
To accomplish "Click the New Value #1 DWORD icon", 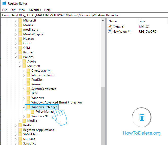I will [110, 32].
